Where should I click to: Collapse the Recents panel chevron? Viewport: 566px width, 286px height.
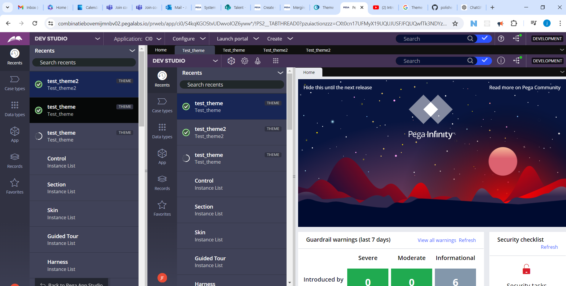click(132, 51)
